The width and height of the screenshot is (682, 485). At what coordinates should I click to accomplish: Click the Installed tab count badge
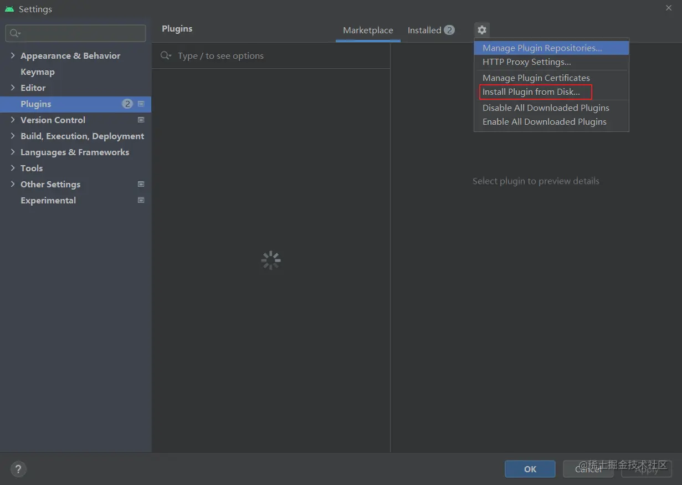point(449,30)
